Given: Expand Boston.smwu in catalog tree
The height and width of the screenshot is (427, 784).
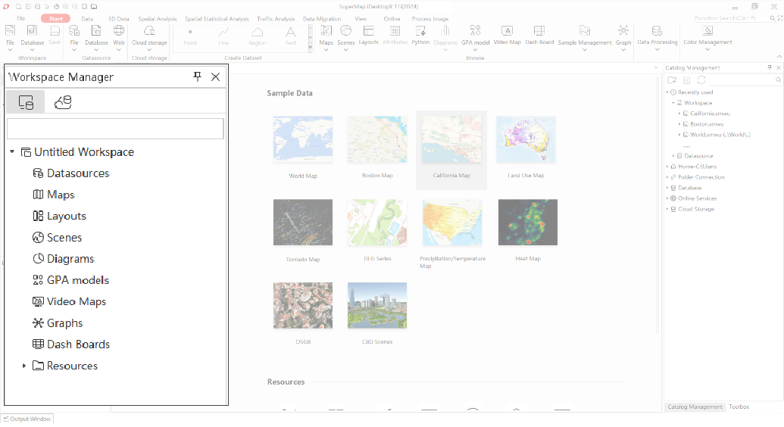Looking at the screenshot, I should [679, 124].
